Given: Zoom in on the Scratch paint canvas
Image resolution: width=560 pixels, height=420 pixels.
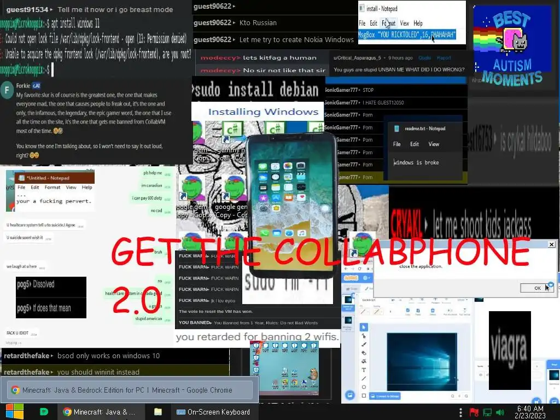Looking at the screenshot, I should [466, 396].
